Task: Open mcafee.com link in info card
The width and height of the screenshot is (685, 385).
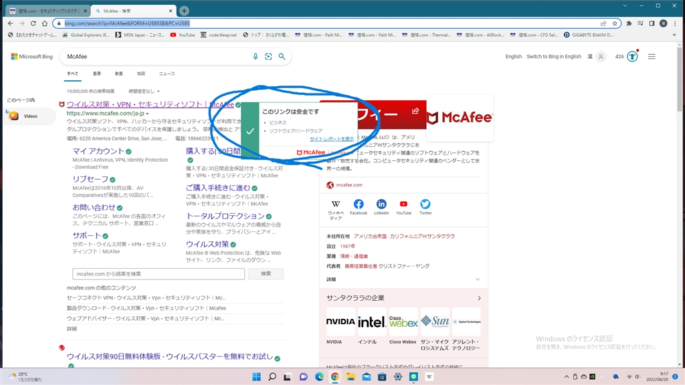Action: pos(349,185)
